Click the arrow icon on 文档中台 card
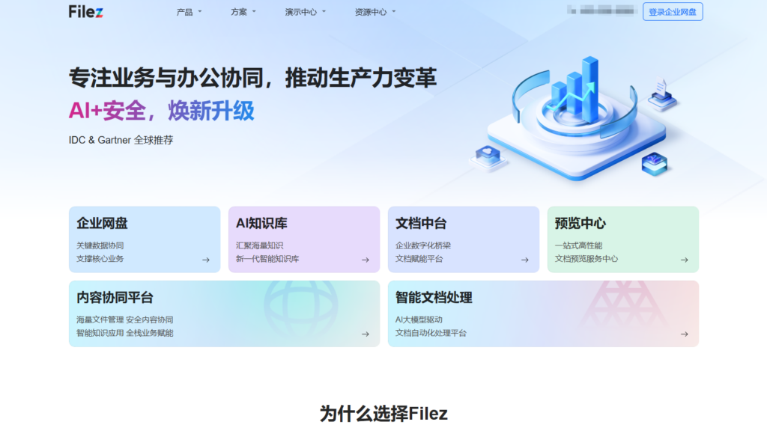 [524, 260]
